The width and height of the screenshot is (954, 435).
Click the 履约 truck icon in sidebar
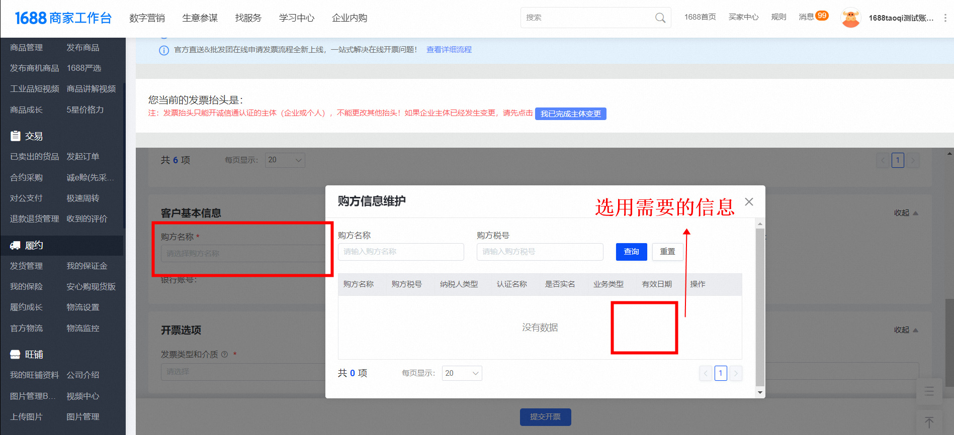(16, 245)
